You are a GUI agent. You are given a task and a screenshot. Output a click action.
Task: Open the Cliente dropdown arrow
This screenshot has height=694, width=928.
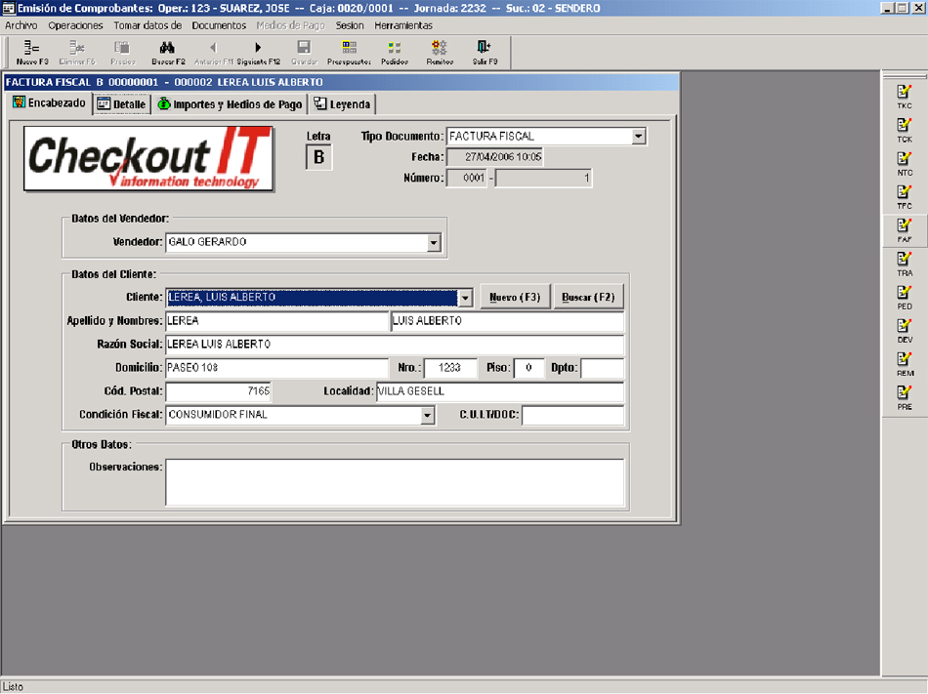(466, 298)
